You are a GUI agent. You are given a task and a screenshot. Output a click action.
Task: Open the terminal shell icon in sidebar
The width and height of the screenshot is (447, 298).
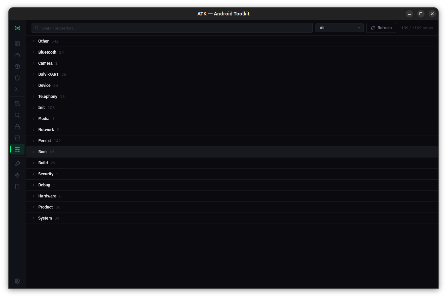pyautogui.click(x=17, y=90)
